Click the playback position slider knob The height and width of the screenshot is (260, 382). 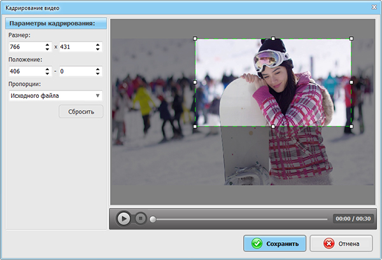click(153, 219)
